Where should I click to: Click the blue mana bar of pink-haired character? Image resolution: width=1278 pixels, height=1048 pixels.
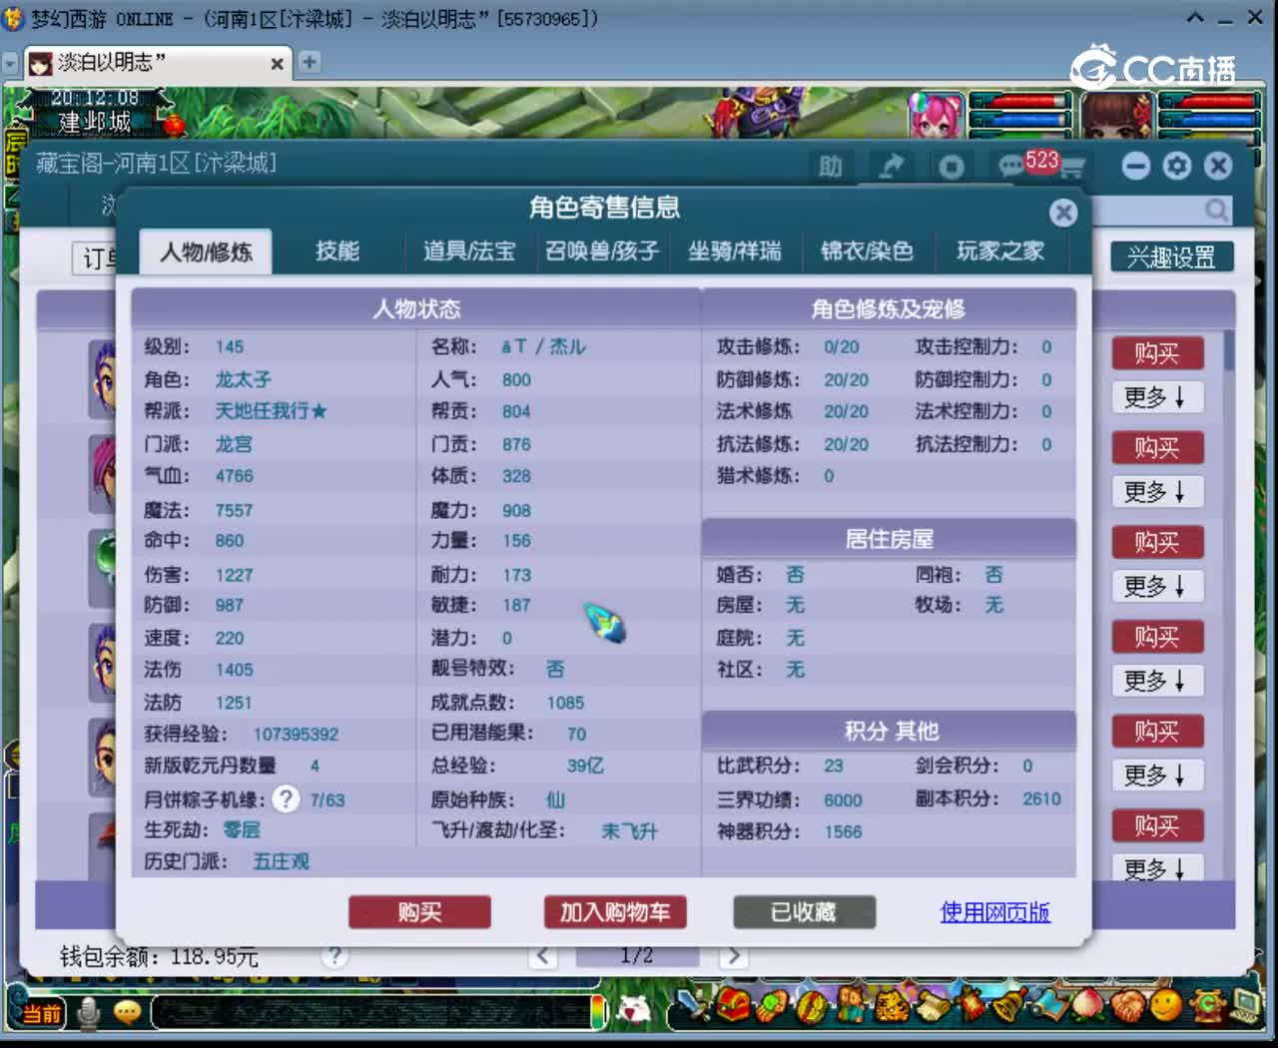(1020, 122)
